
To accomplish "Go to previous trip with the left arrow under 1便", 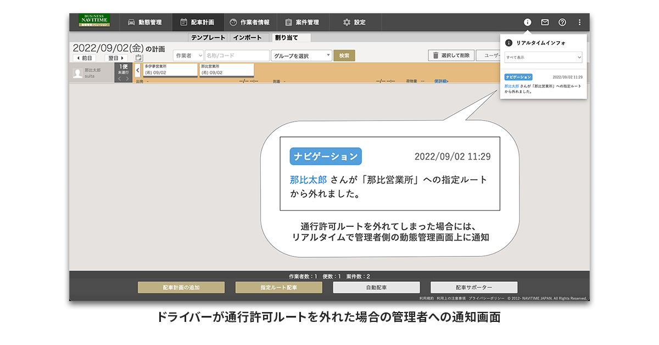I will (119, 79).
